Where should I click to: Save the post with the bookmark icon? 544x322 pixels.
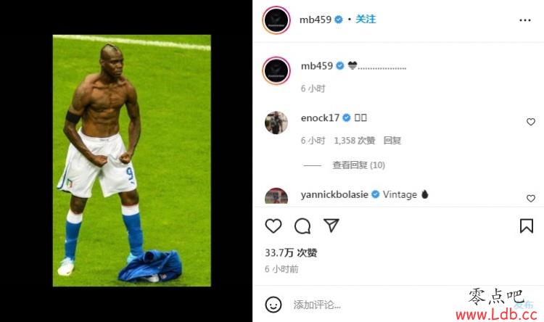click(x=527, y=226)
